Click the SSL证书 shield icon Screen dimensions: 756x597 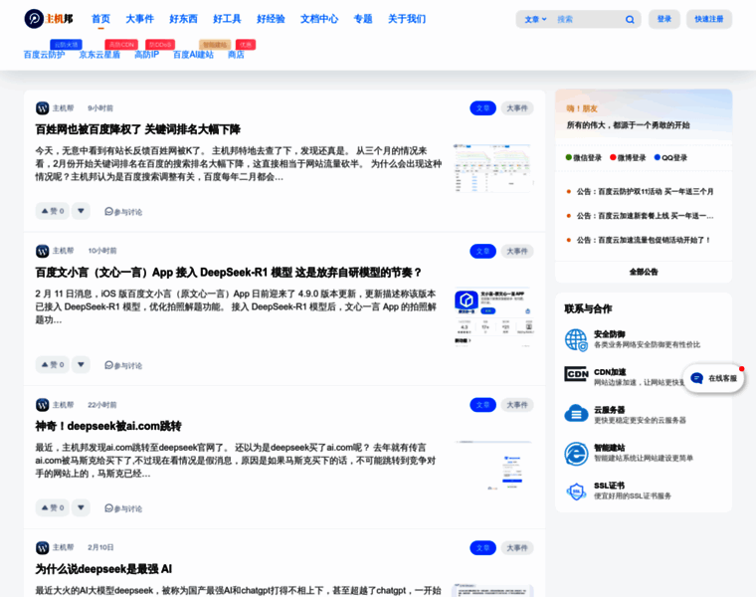tap(576, 492)
